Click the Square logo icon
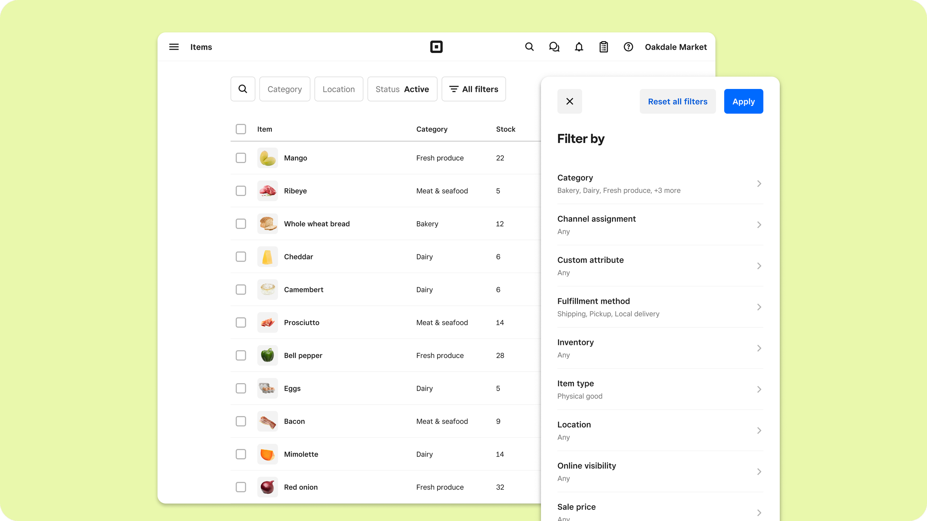 coord(436,47)
